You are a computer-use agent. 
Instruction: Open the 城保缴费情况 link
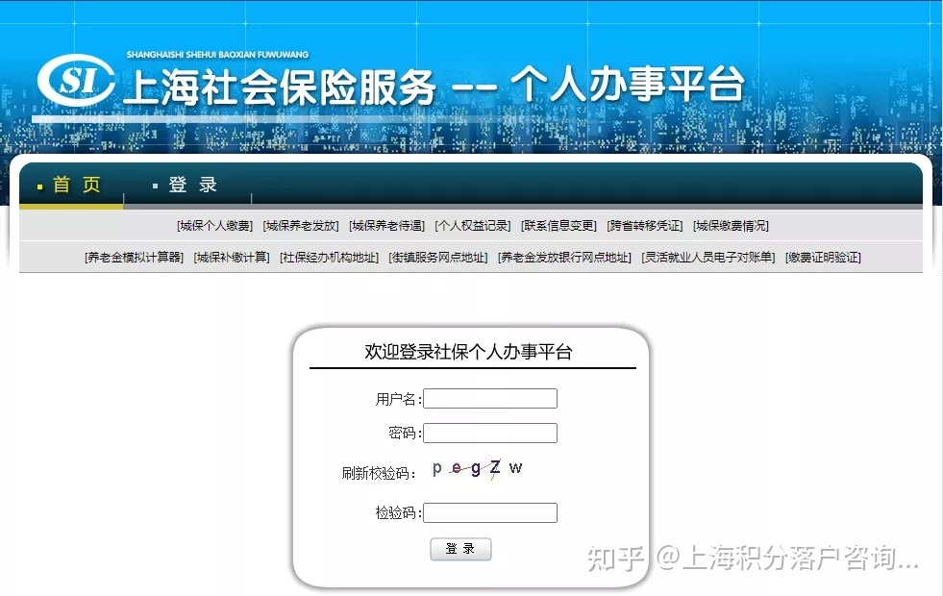pos(731,226)
